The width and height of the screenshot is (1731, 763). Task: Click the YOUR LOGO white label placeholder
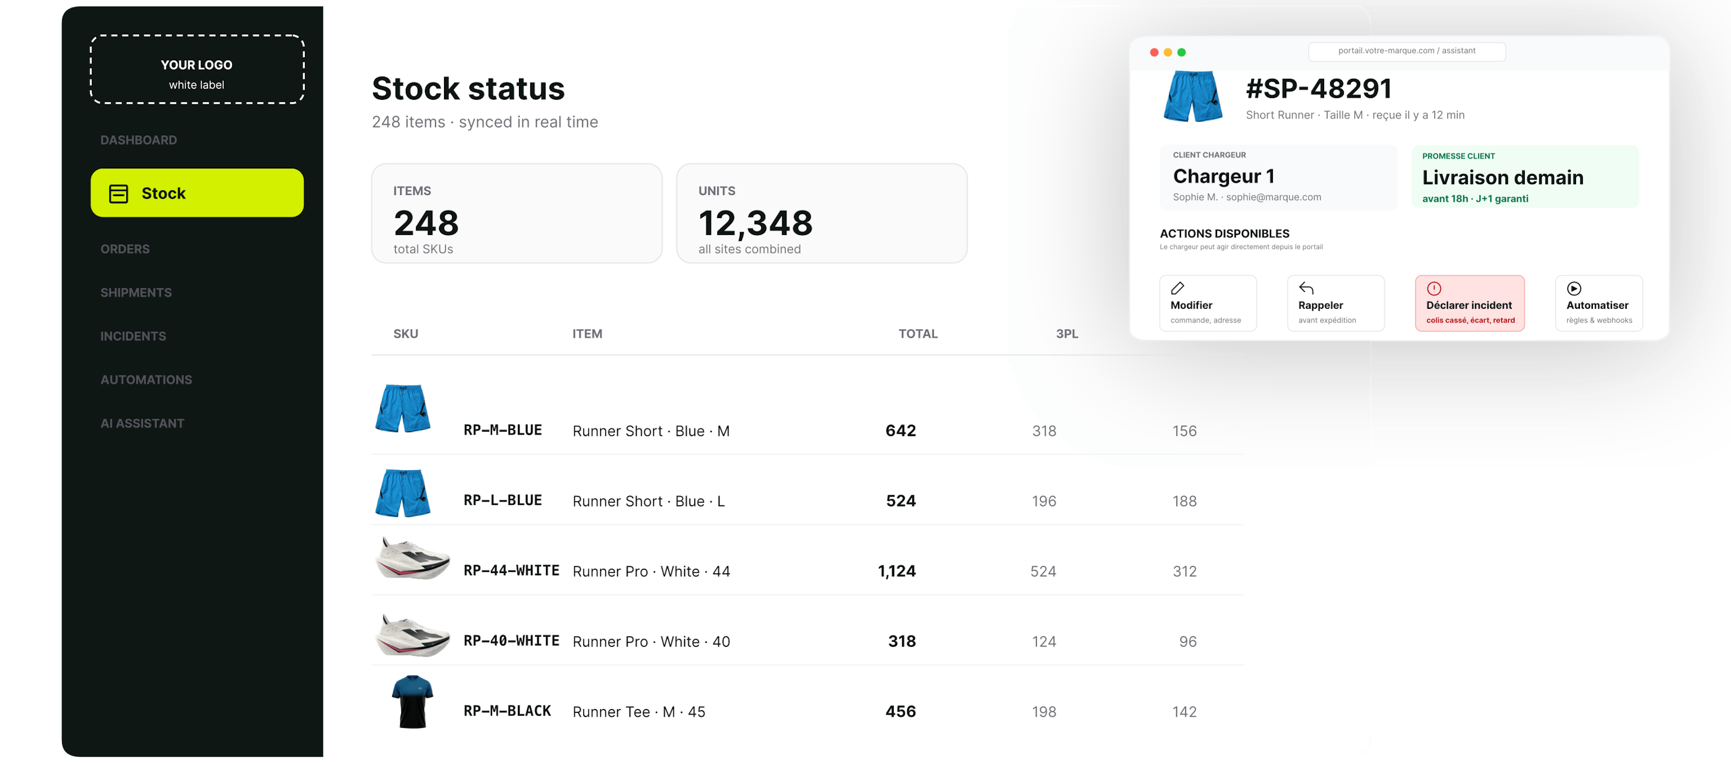(x=197, y=69)
